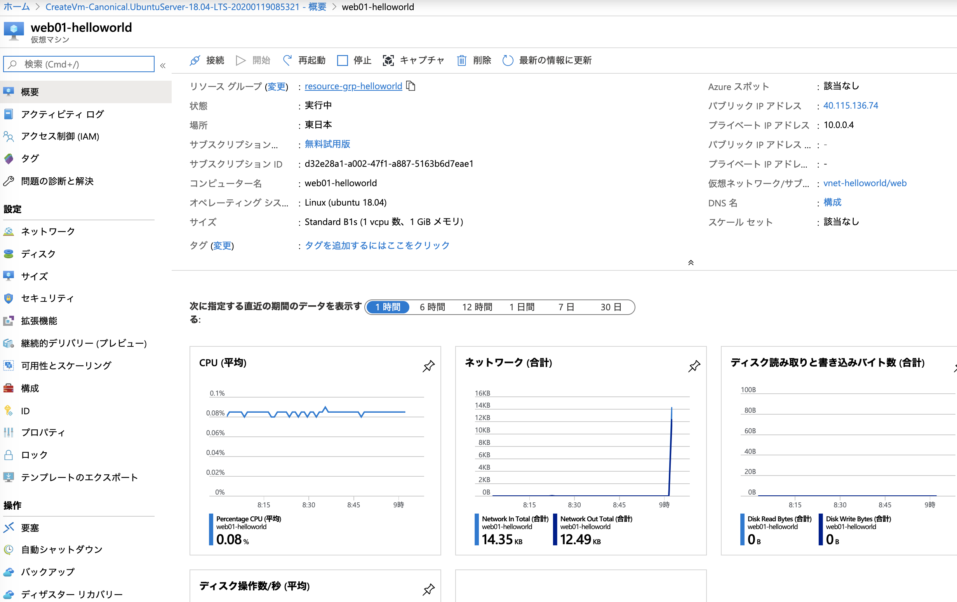The image size is (957, 602).
Task: Click Percentage CPU legend 0.08 %
Action: [245, 529]
